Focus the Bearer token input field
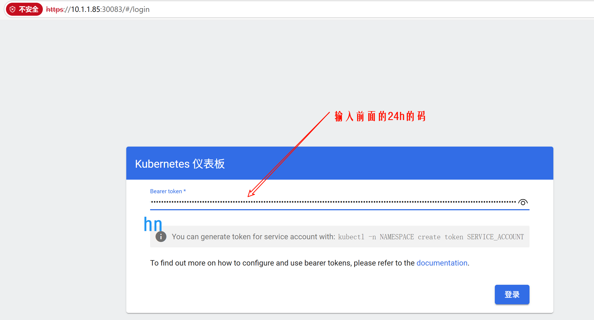This screenshot has height=320, width=594. pos(333,202)
